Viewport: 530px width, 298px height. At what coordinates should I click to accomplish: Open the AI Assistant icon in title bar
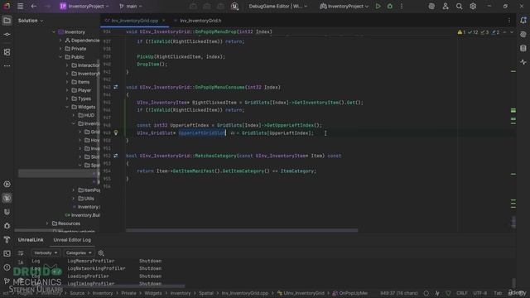[431, 6]
